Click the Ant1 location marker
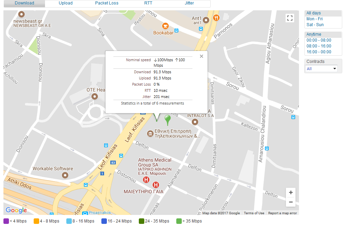The height and width of the screenshot is (228, 345). (x=206, y=20)
